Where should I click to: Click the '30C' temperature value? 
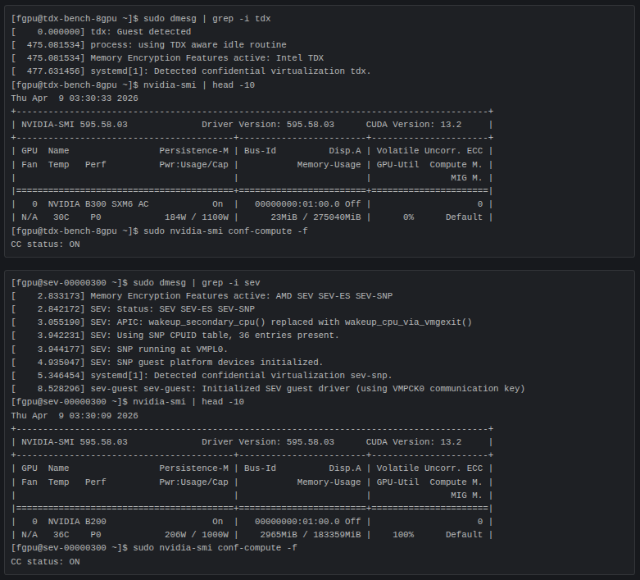[x=61, y=217]
